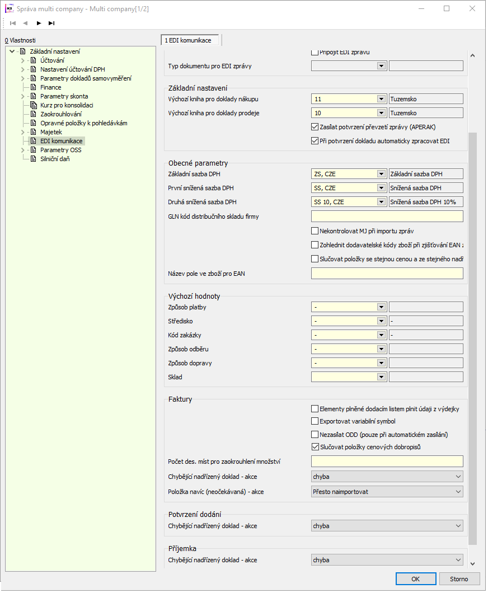Select the Silniční daň tree item
The width and height of the screenshot is (488, 593).
coord(55,159)
